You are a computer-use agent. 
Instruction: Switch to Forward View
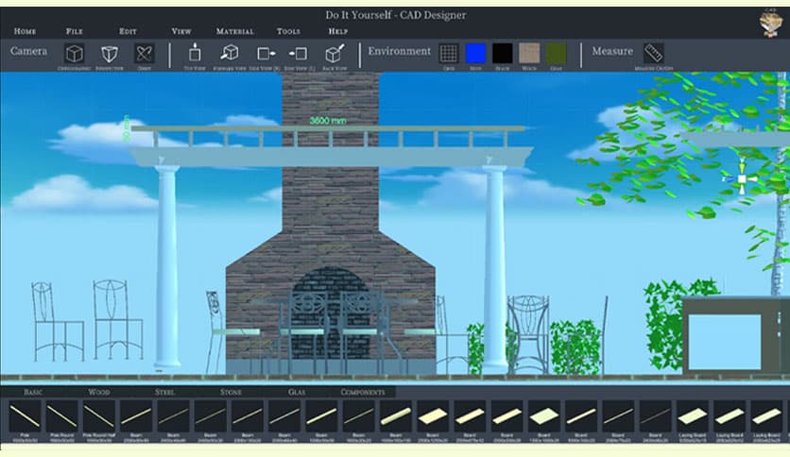230,52
